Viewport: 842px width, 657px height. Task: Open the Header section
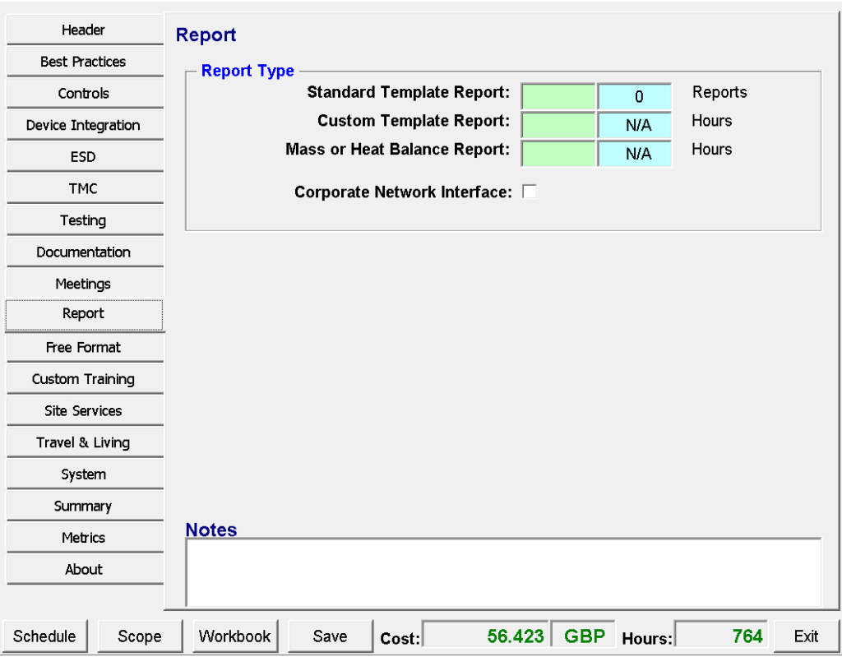point(84,30)
